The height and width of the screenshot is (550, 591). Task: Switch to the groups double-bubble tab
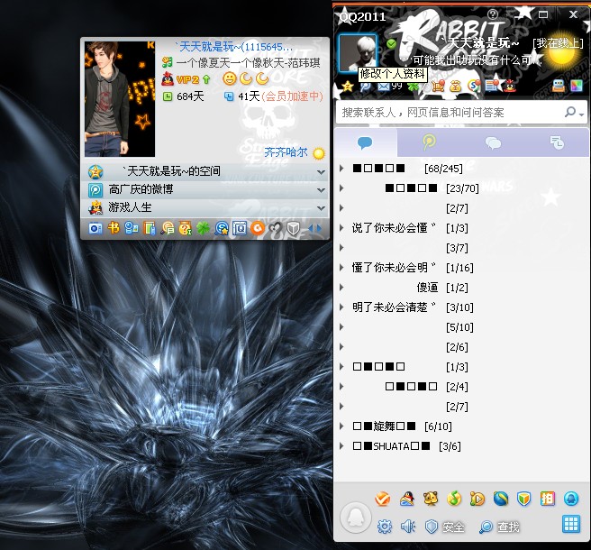(493, 143)
